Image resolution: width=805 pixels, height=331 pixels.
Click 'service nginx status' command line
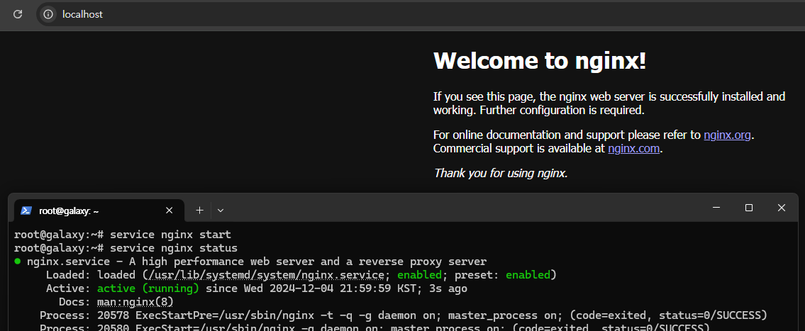click(x=174, y=248)
